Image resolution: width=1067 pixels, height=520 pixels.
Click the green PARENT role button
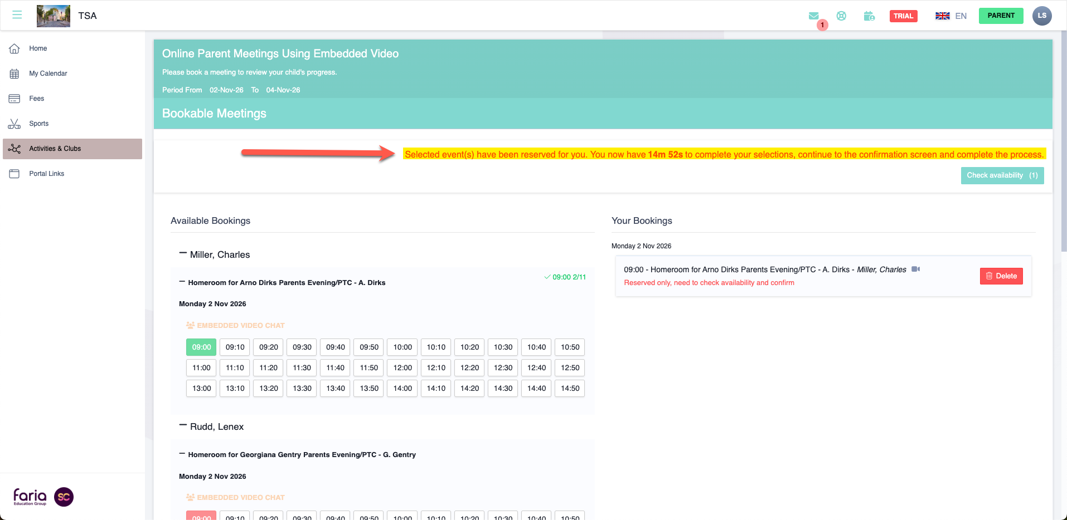tap(1001, 16)
